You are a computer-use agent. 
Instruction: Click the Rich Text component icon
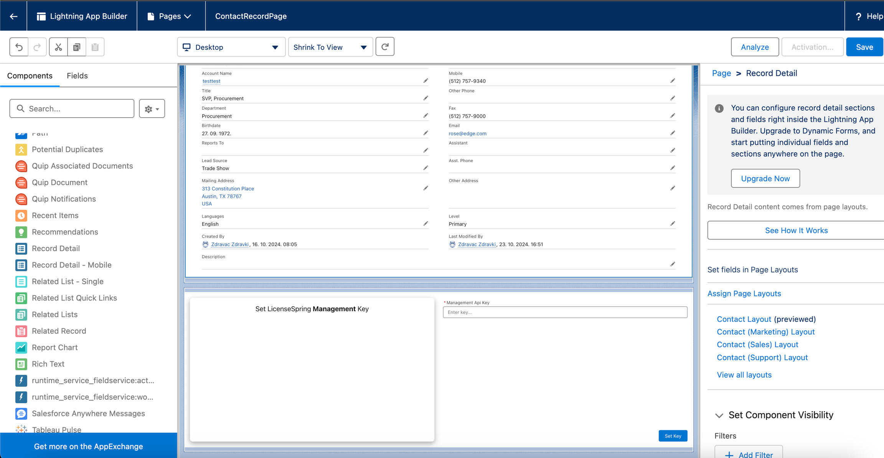(x=21, y=364)
